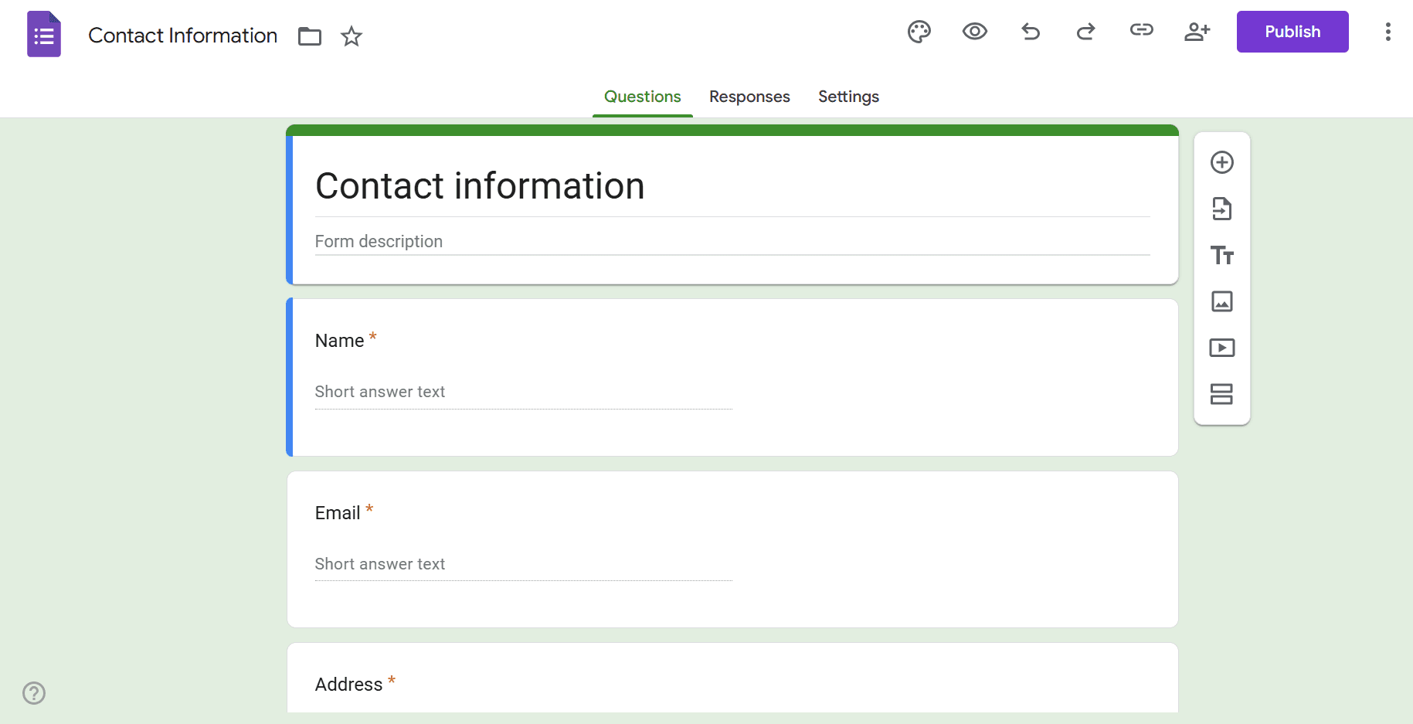Publish the form
This screenshot has height=724, width=1413.
click(x=1292, y=32)
